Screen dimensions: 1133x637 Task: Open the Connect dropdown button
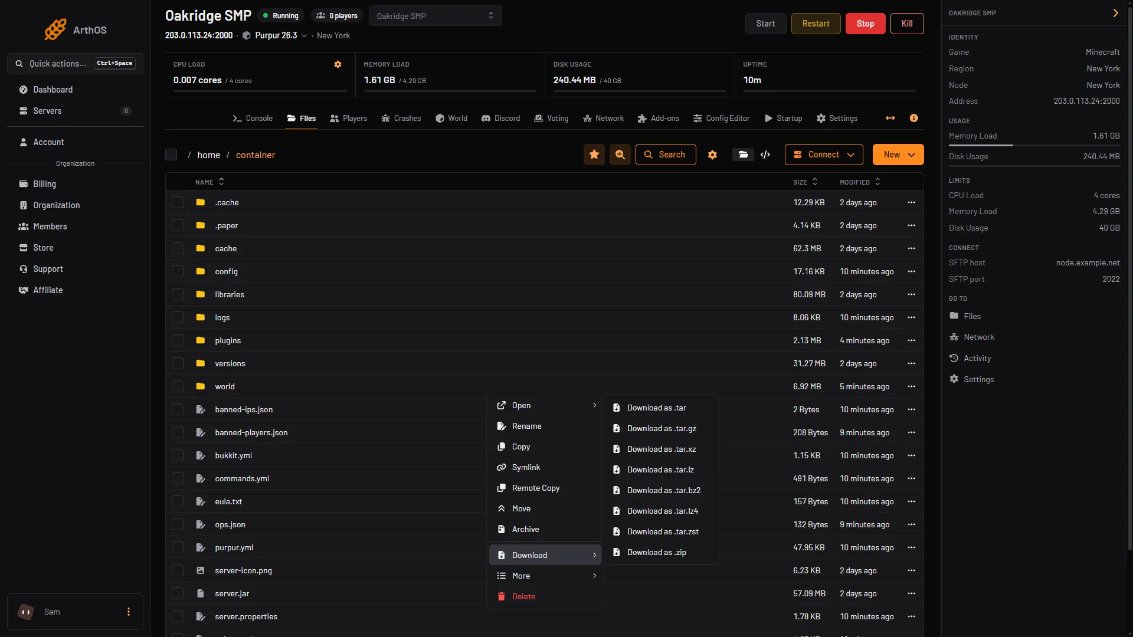(824, 155)
